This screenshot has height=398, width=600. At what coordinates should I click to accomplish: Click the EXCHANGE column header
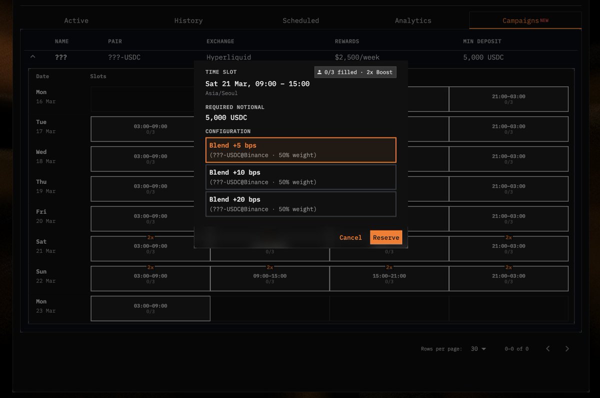pos(220,41)
